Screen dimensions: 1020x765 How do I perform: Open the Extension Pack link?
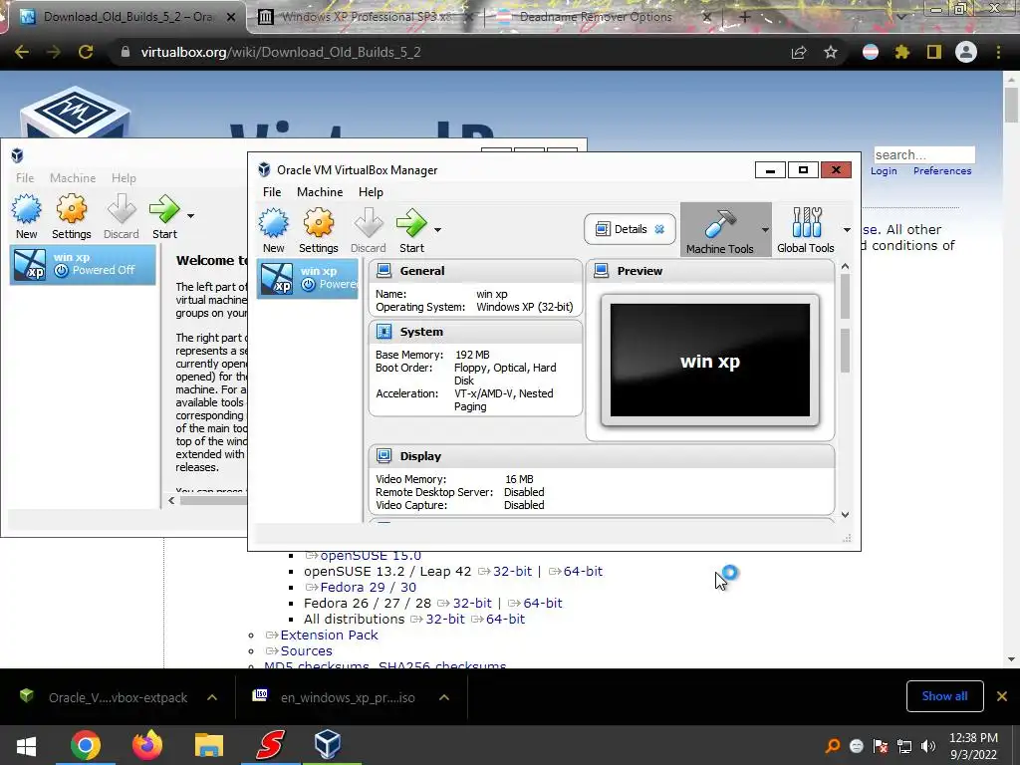tap(329, 635)
